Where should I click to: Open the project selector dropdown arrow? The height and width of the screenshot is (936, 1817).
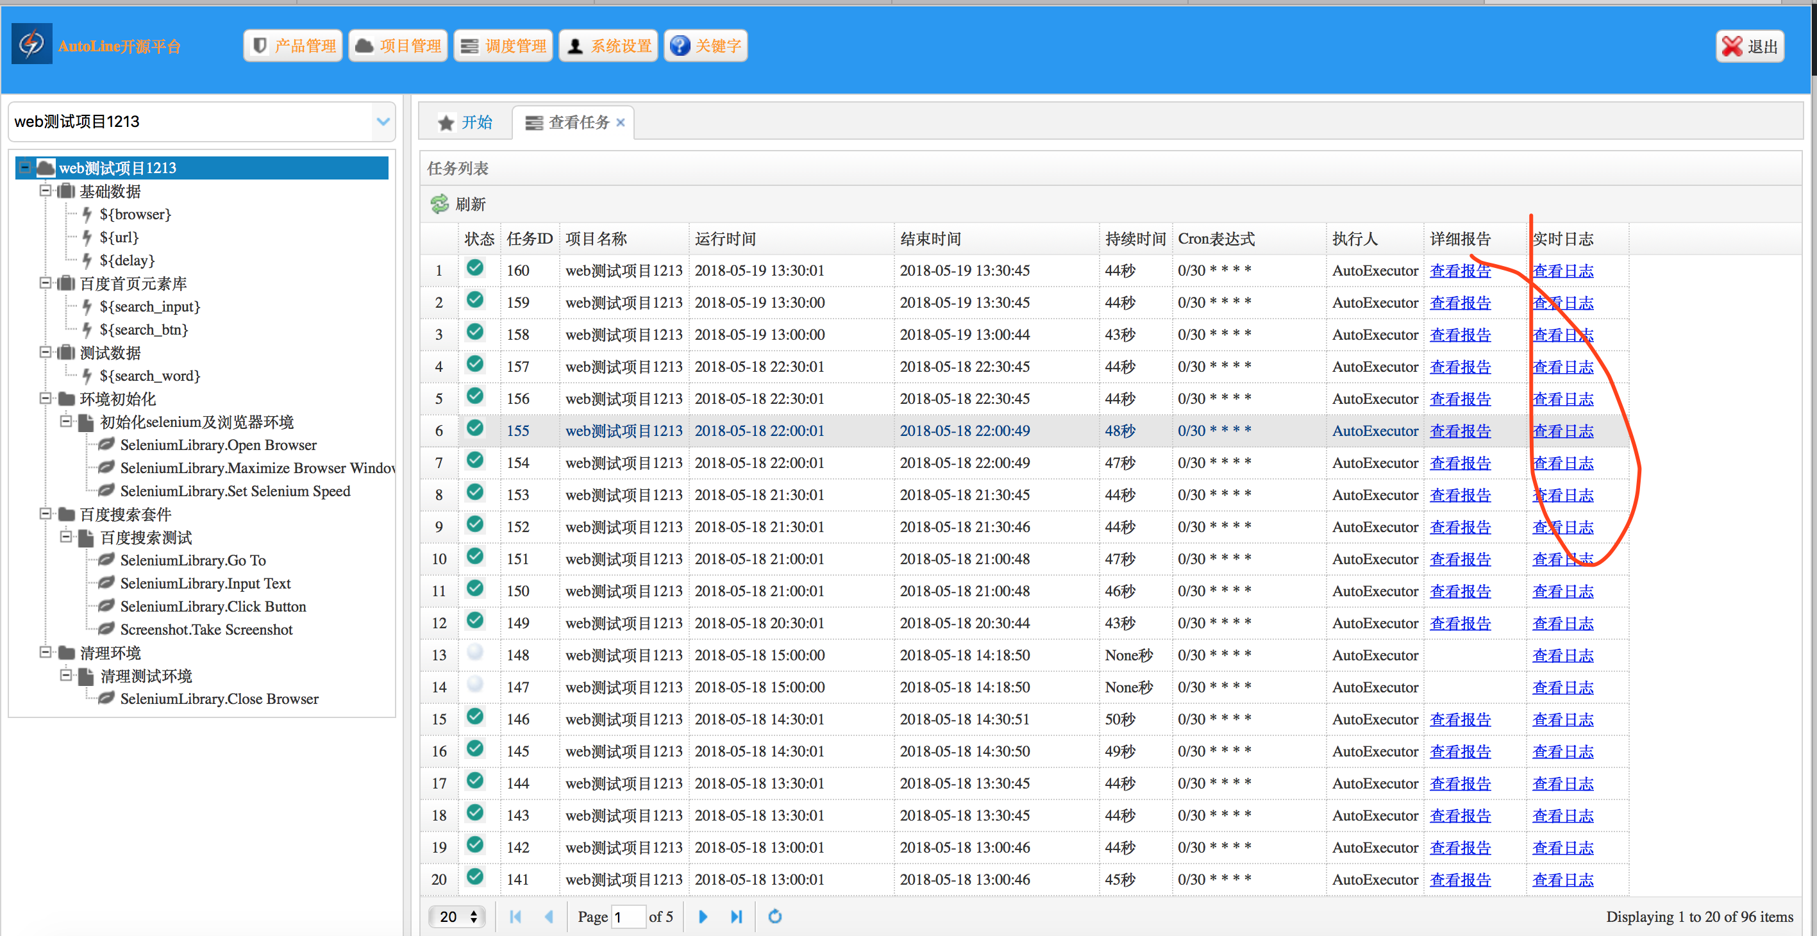383,121
